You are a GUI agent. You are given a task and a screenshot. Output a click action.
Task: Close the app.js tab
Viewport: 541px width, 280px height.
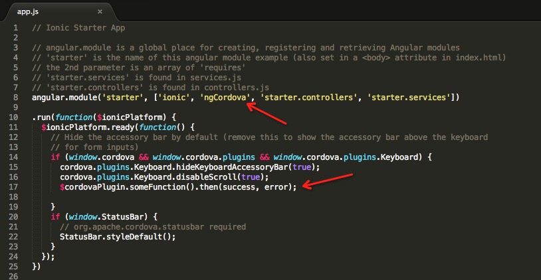tap(100, 11)
